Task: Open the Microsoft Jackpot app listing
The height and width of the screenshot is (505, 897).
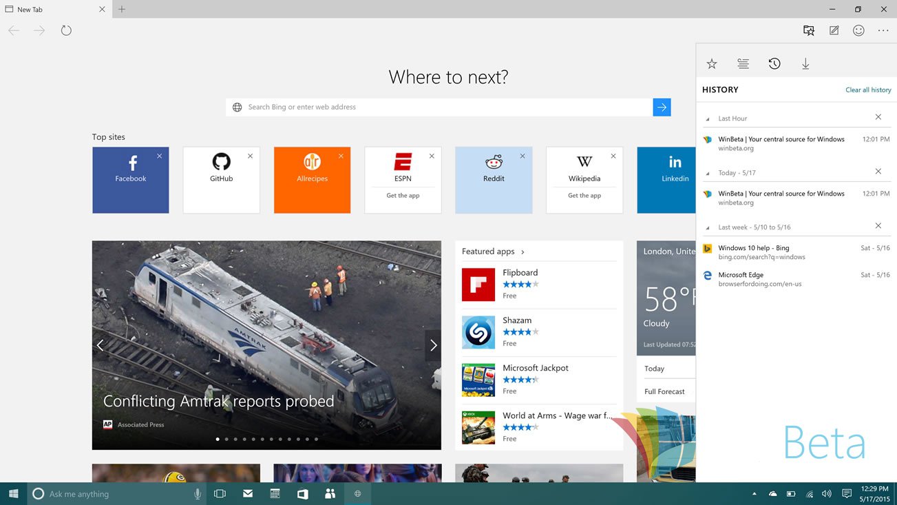Action: pyautogui.click(x=539, y=380)
